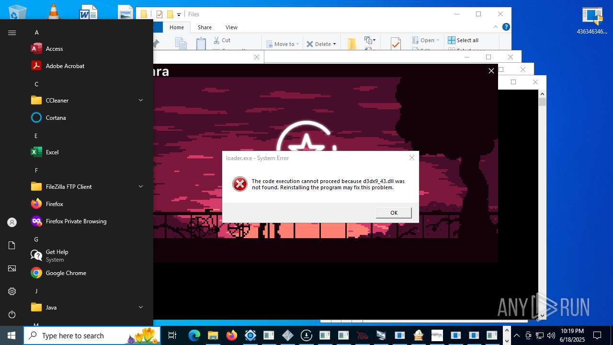Open Microsoft Edge from the taskbar
Viewport: 613px width, 345px height.
click(194, 335)
